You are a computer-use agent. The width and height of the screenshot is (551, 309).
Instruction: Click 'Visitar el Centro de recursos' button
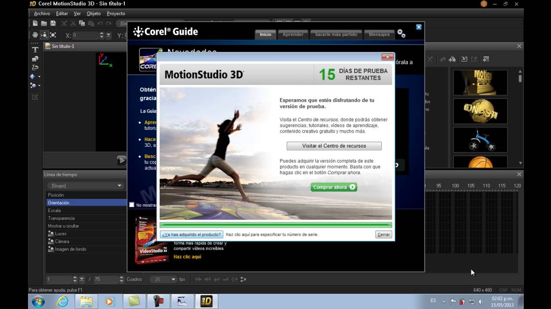click(334, 146)
